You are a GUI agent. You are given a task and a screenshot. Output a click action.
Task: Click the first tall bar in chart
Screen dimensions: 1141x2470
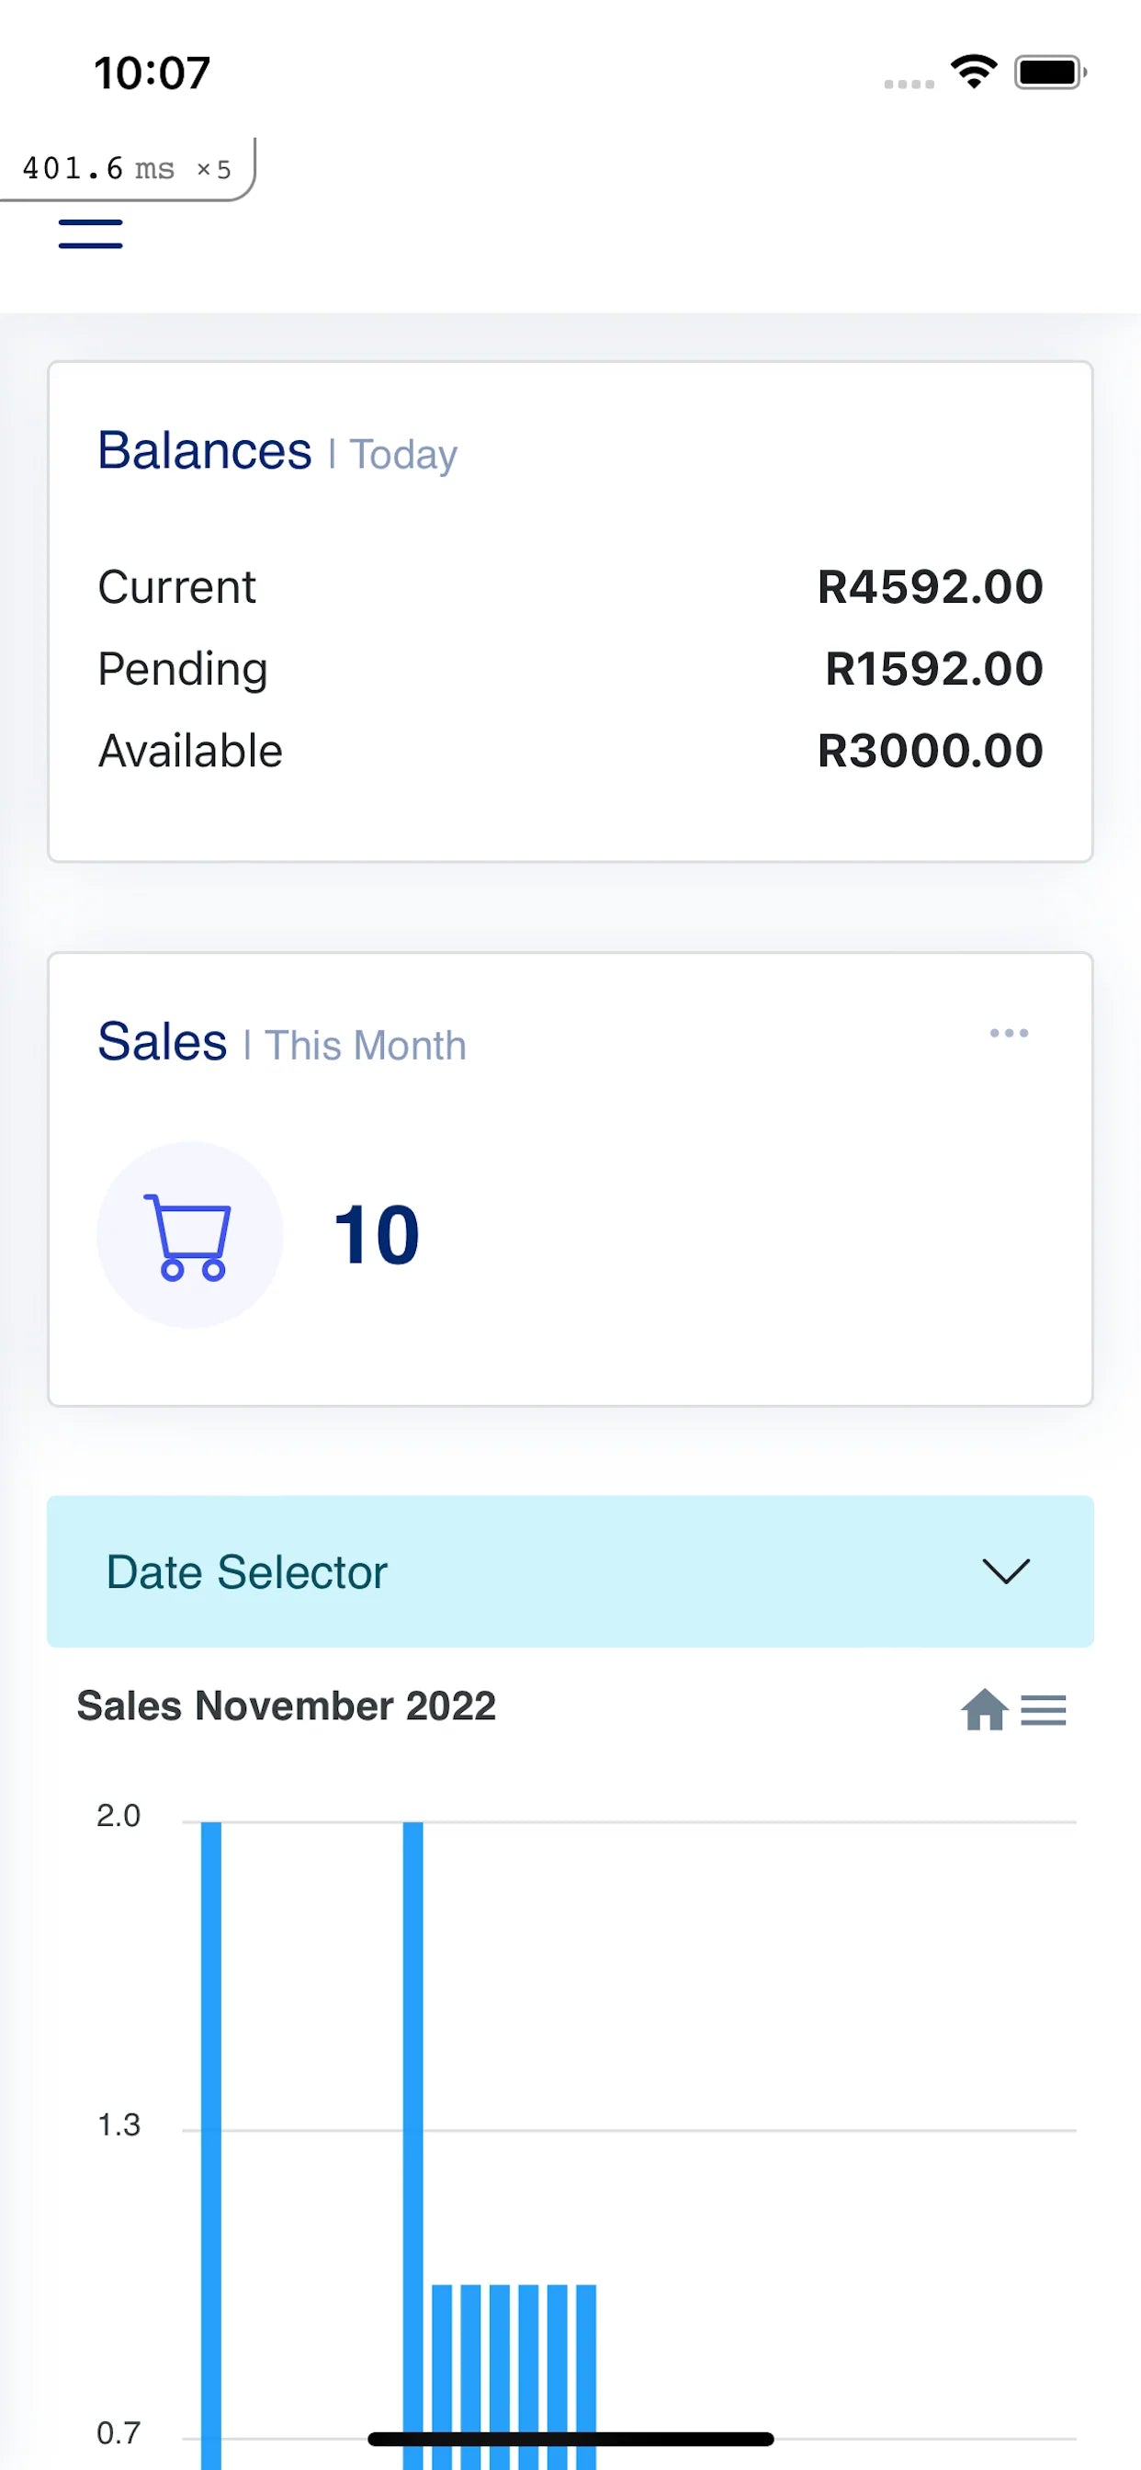211,2110
